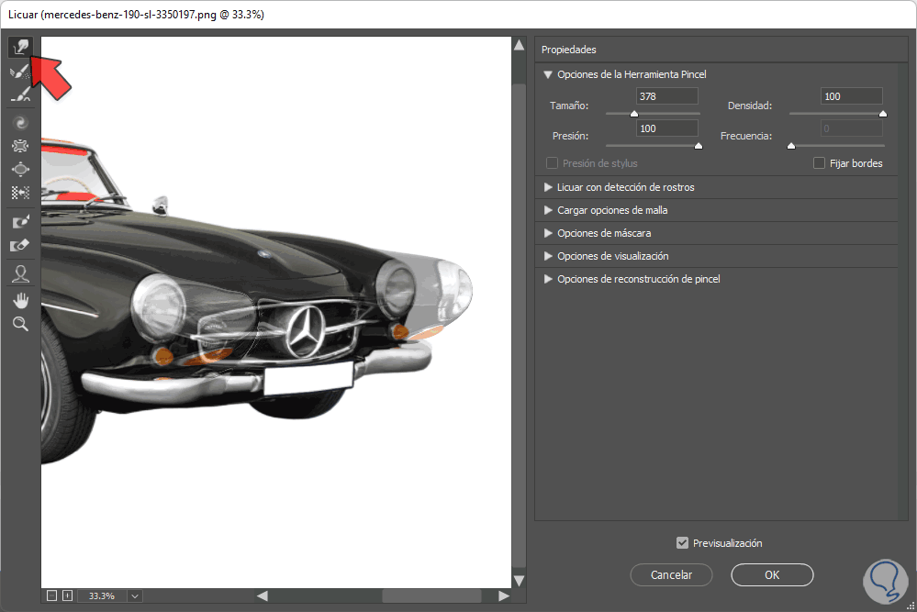The image size is (917, 612).
Task: Confirm with the OK button
Action: [x=772, y=574]
